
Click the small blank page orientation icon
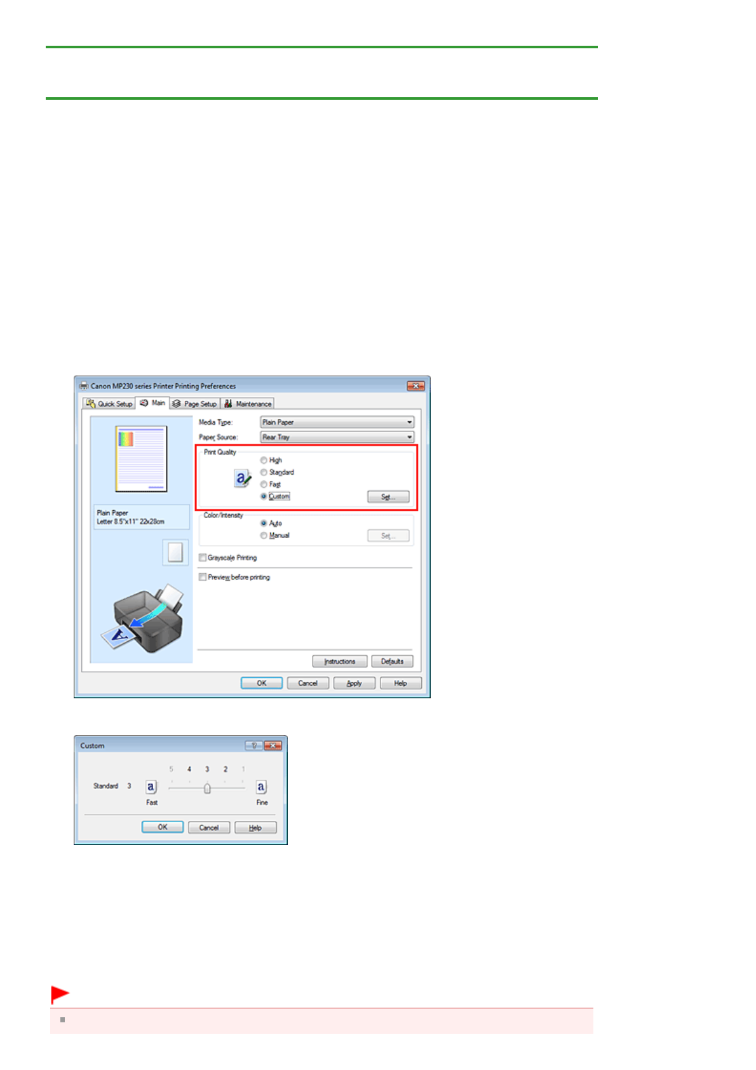click(x=175, y=552)
